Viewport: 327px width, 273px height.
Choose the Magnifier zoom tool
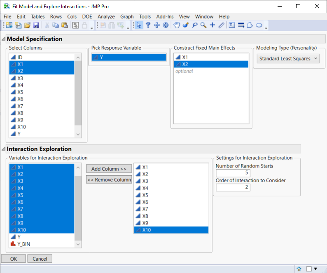pyautogui.click(x=203, y=25)
